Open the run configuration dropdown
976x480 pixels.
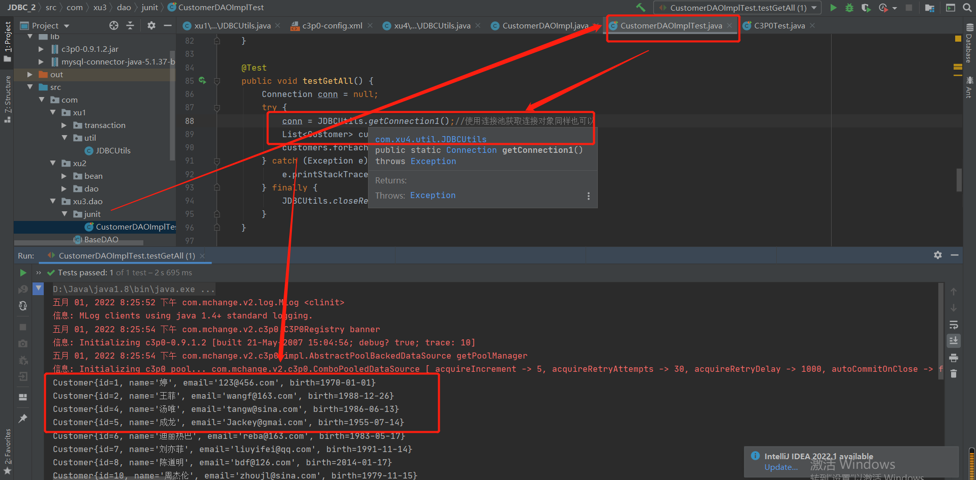(x=738, y=8)
